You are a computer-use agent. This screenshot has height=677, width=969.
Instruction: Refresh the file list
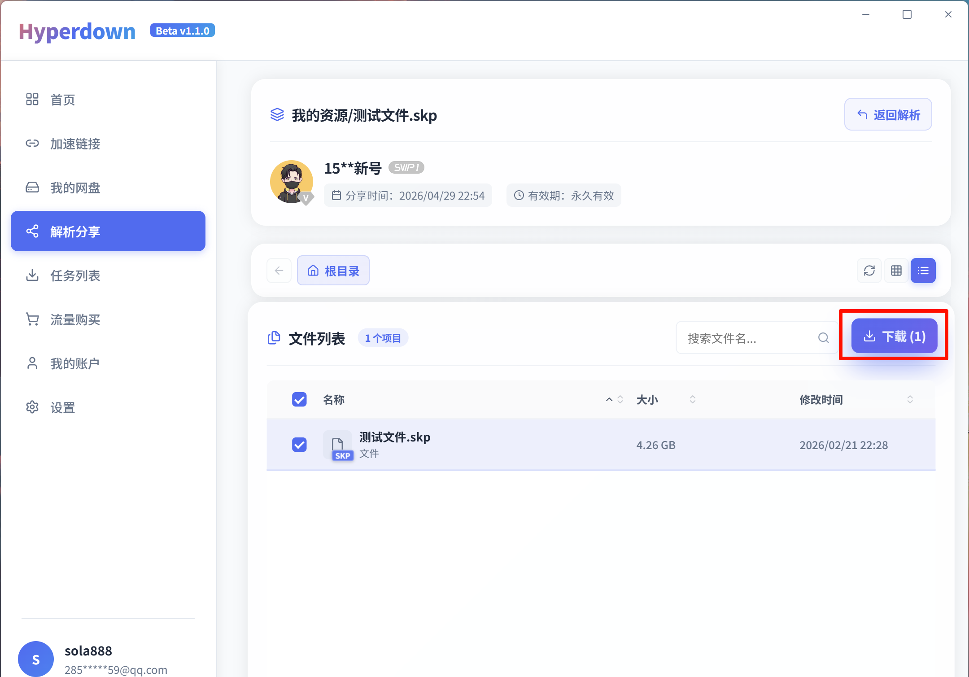[x=869, y=271]
